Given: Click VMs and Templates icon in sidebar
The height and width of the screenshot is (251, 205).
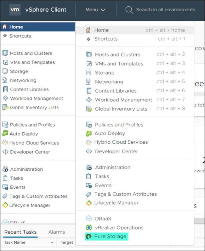Looking at the screenshot, I should (5, 62).
